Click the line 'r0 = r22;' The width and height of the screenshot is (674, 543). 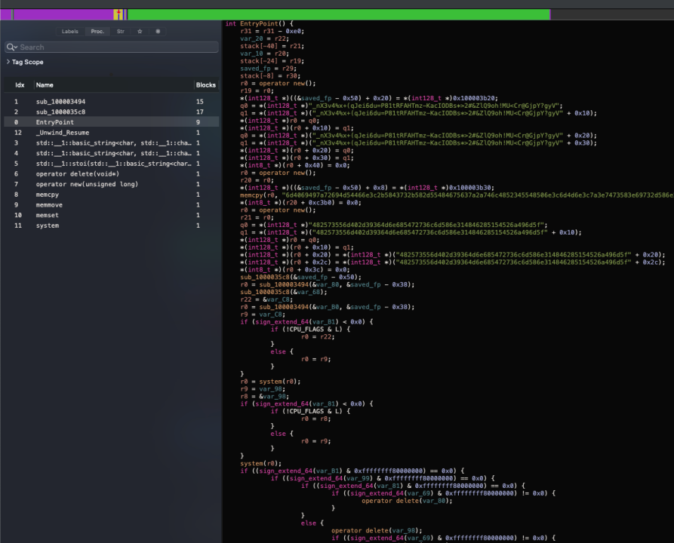[318, 336]
